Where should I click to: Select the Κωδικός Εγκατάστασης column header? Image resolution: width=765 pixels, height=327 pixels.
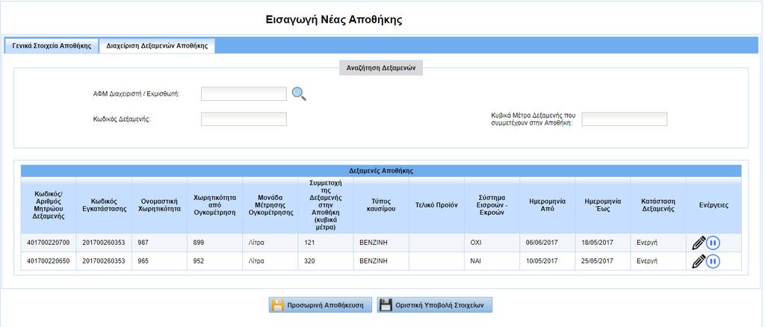(104, 205)
